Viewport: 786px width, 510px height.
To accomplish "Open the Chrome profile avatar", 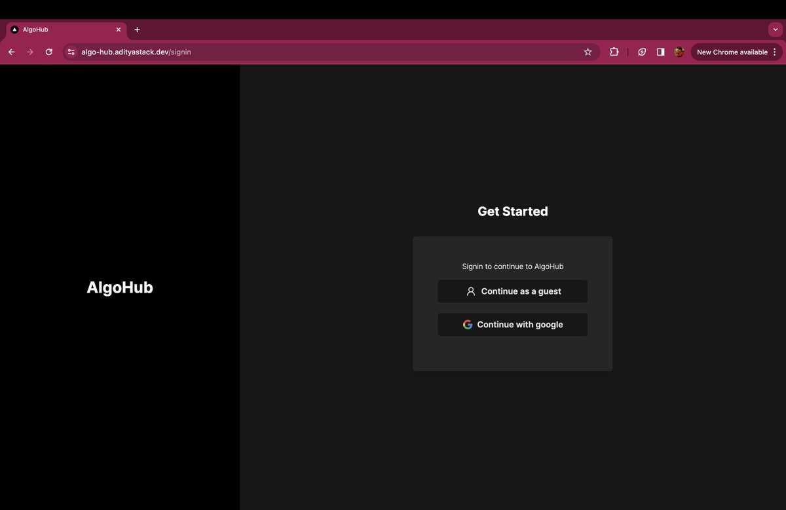I will coord(679,52).
